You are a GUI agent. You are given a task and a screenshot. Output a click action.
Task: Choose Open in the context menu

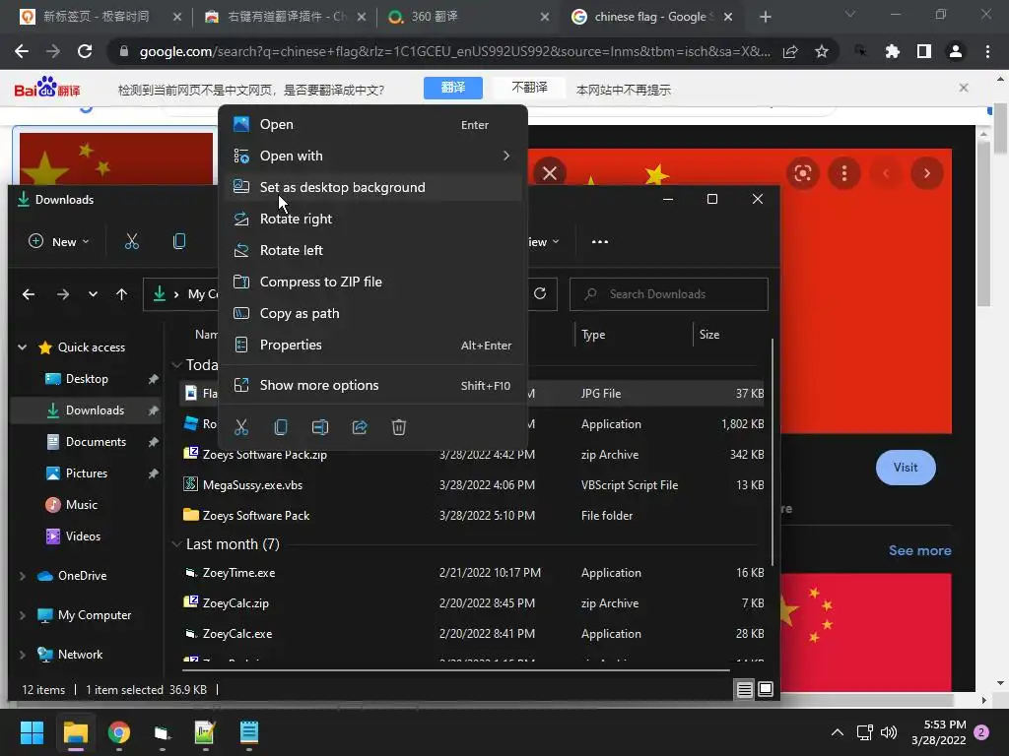[x=372, y=125]
